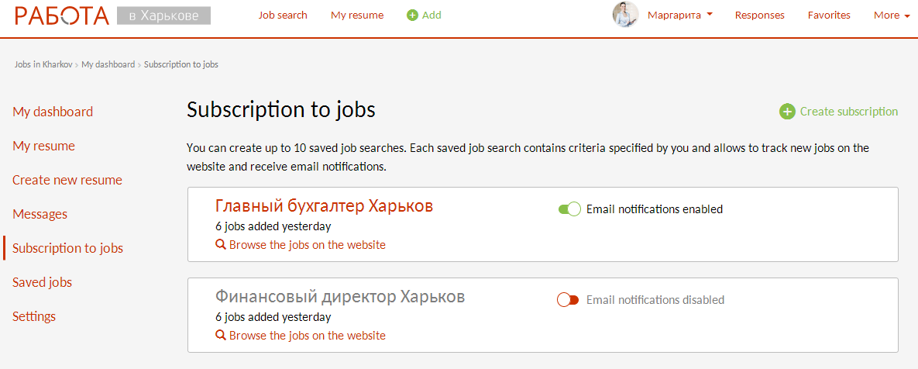The image size is (918, 369).
Task: Open the в Харькове city selector
Action: [x=163, y=16]
